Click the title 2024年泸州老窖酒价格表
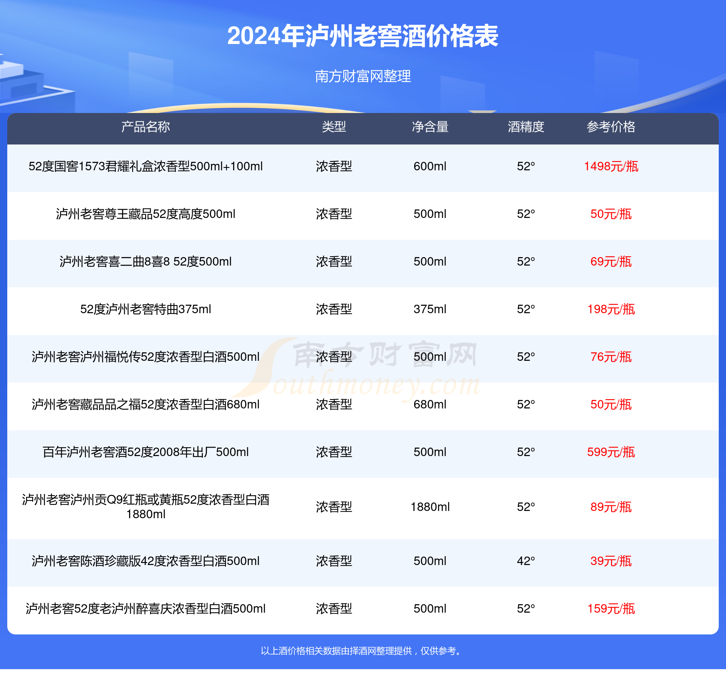 (x=363, y=36)
